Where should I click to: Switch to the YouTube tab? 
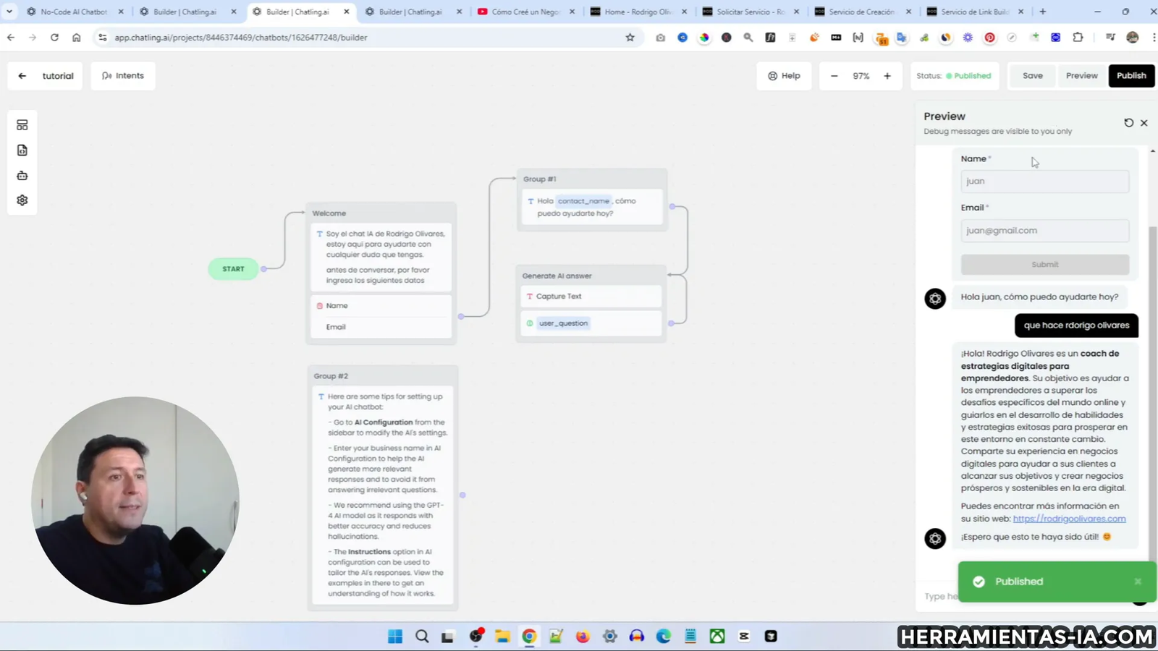tap(526, 12)
